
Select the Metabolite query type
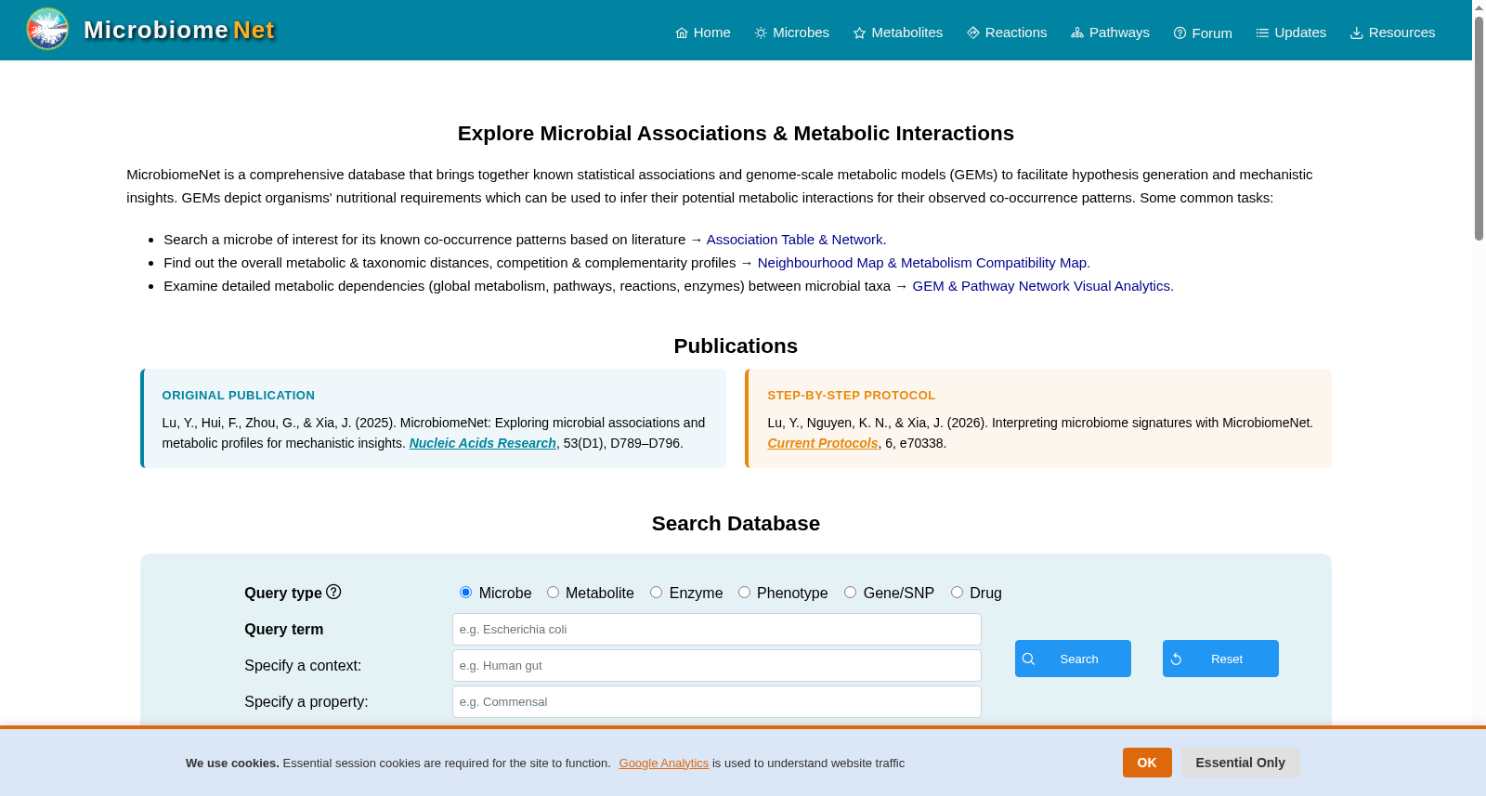point(553,593)
